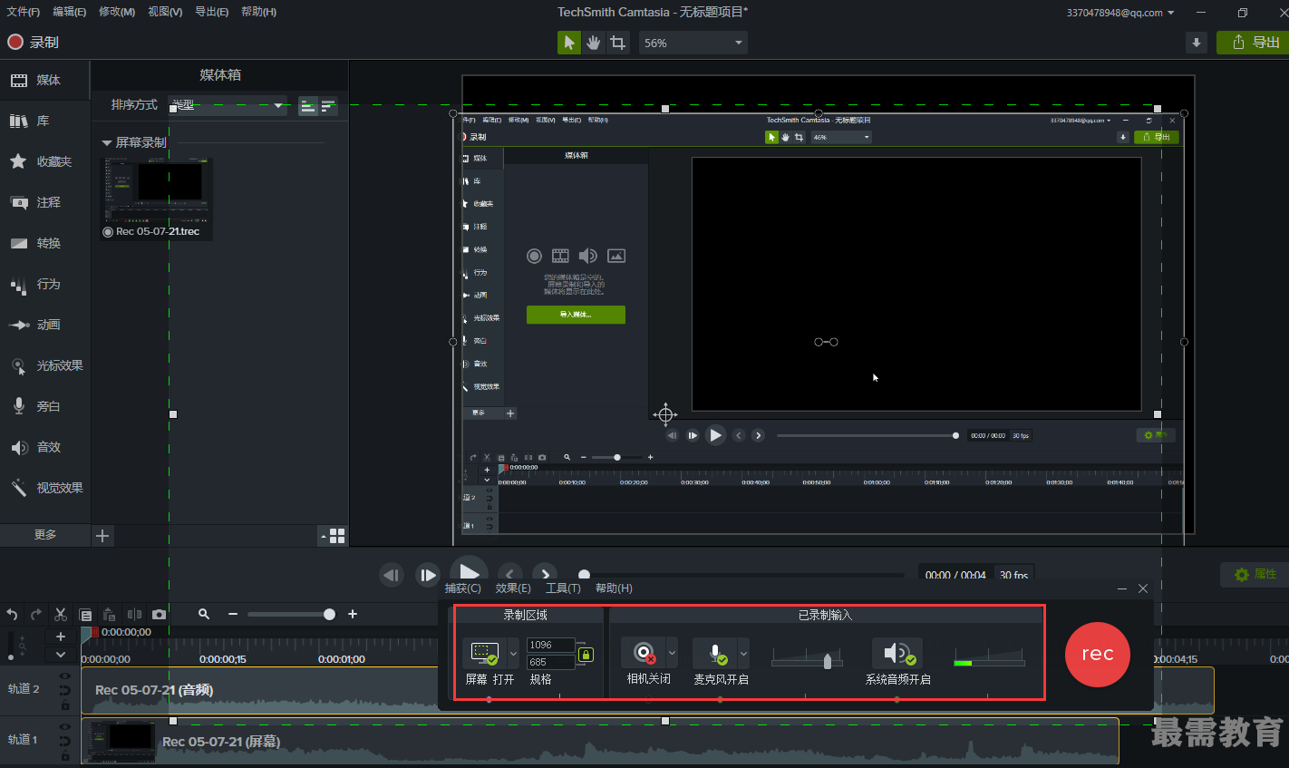
Task: Click the timeline zoom slider handle
Action: tap(329, 615)
